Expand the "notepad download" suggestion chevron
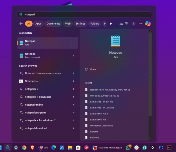This screenshot has height=152, width=176. click(x=73, y=128)
